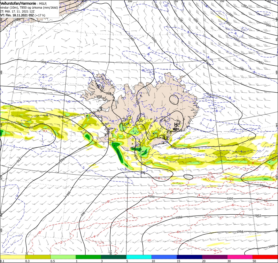This screenshot has height=263, width=278.
Task: Choose the navy 15 mm legend swatch
Action: coord(190,257)
